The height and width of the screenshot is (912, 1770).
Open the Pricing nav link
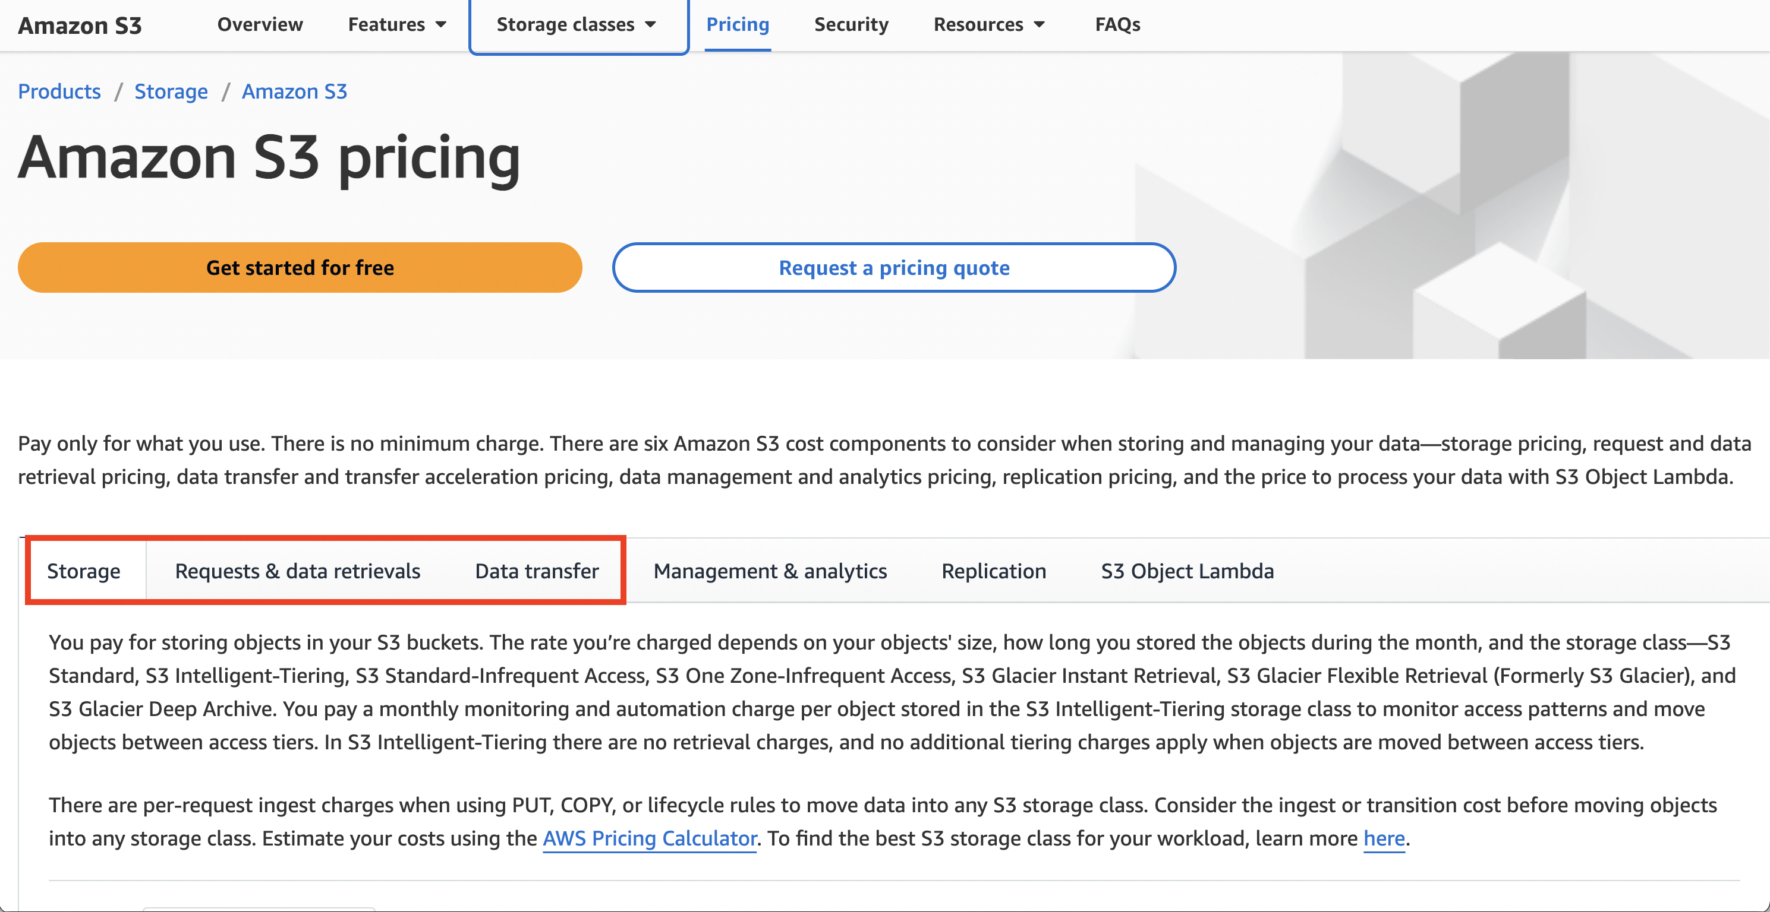737,25
